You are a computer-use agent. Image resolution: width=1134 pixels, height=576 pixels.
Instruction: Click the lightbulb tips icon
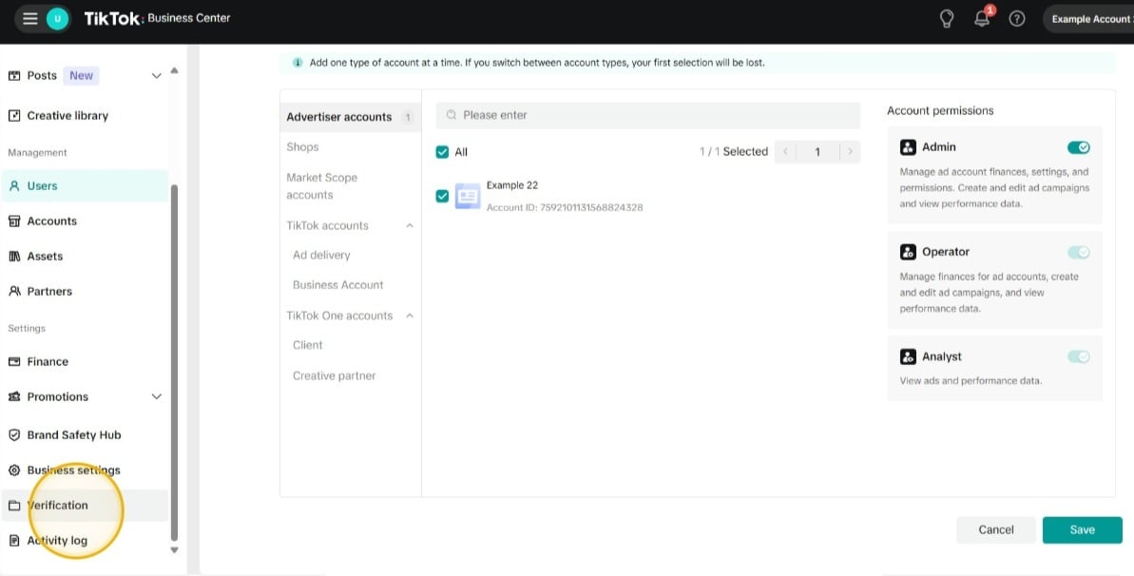pos(946,19)
